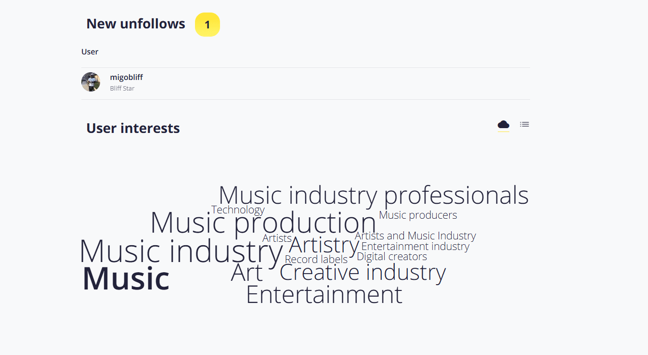Switch the interests display to list view

[524, 124]
